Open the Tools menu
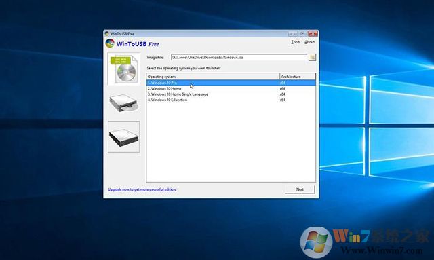434x260 pixels. click(x=296, y=42)
